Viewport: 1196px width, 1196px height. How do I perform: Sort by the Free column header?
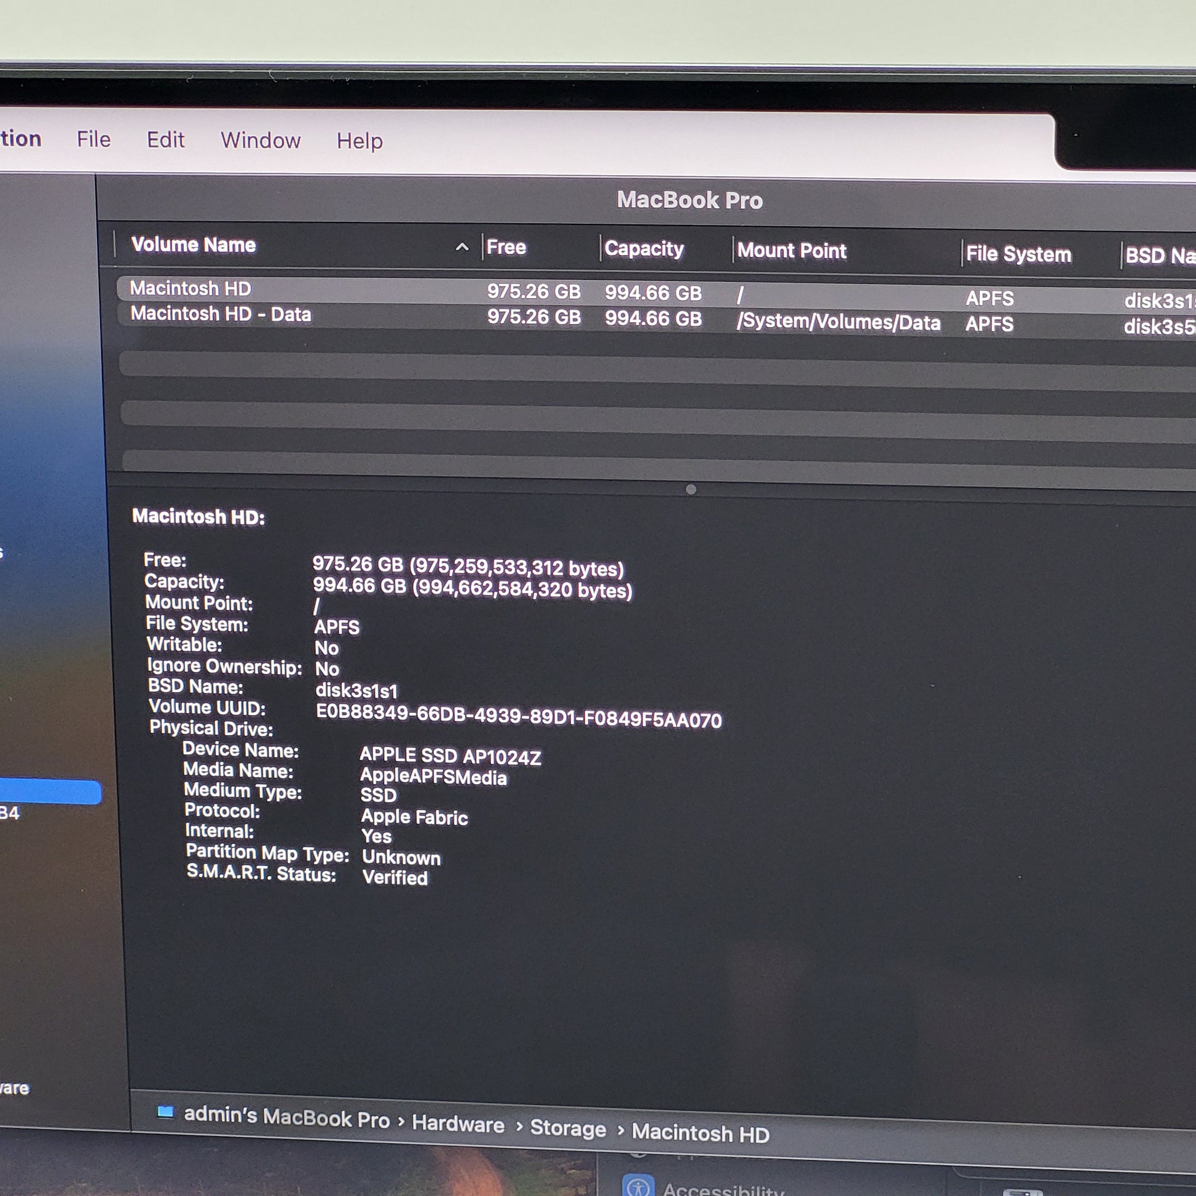(x=506, y=247)
